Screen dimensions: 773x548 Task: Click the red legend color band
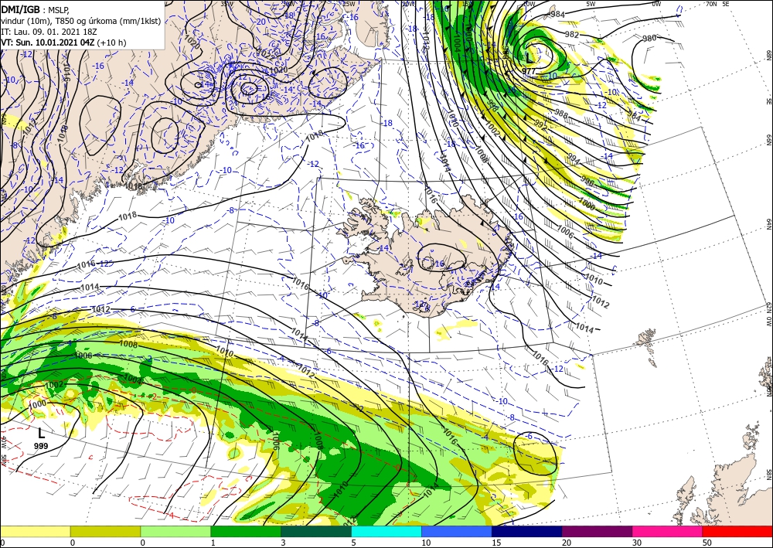(x=737, y=531)
